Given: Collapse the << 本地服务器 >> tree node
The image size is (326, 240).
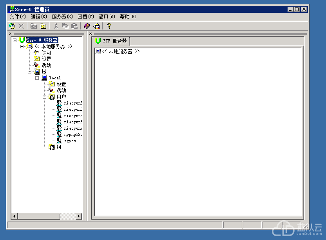Looking at the screenshot, I should (x=22, y=46).
